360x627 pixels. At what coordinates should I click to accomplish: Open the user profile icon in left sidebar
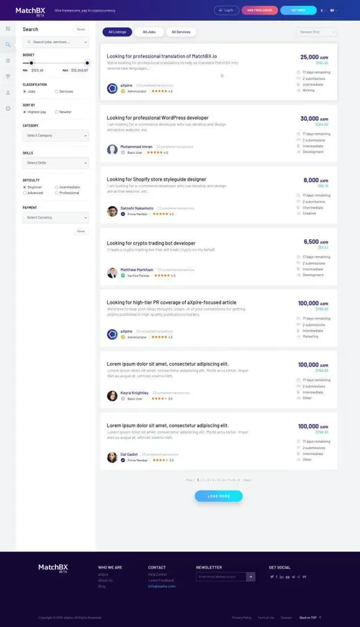click(8, 92)
